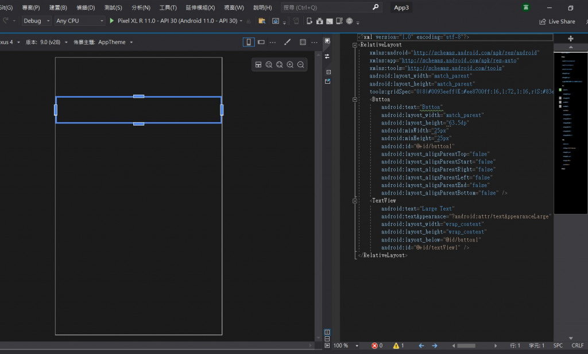Click the green Start debugging play icon
The height and width of the screenshot is (354, 588).
pyautogui.click(x=112, y=21)
